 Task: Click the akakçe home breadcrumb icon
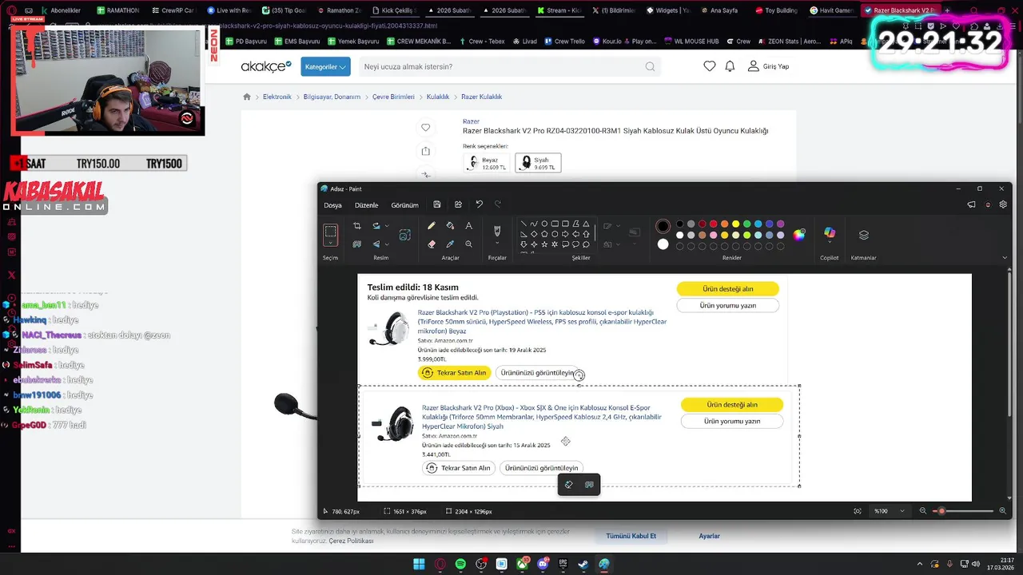[x=247, y=97]
